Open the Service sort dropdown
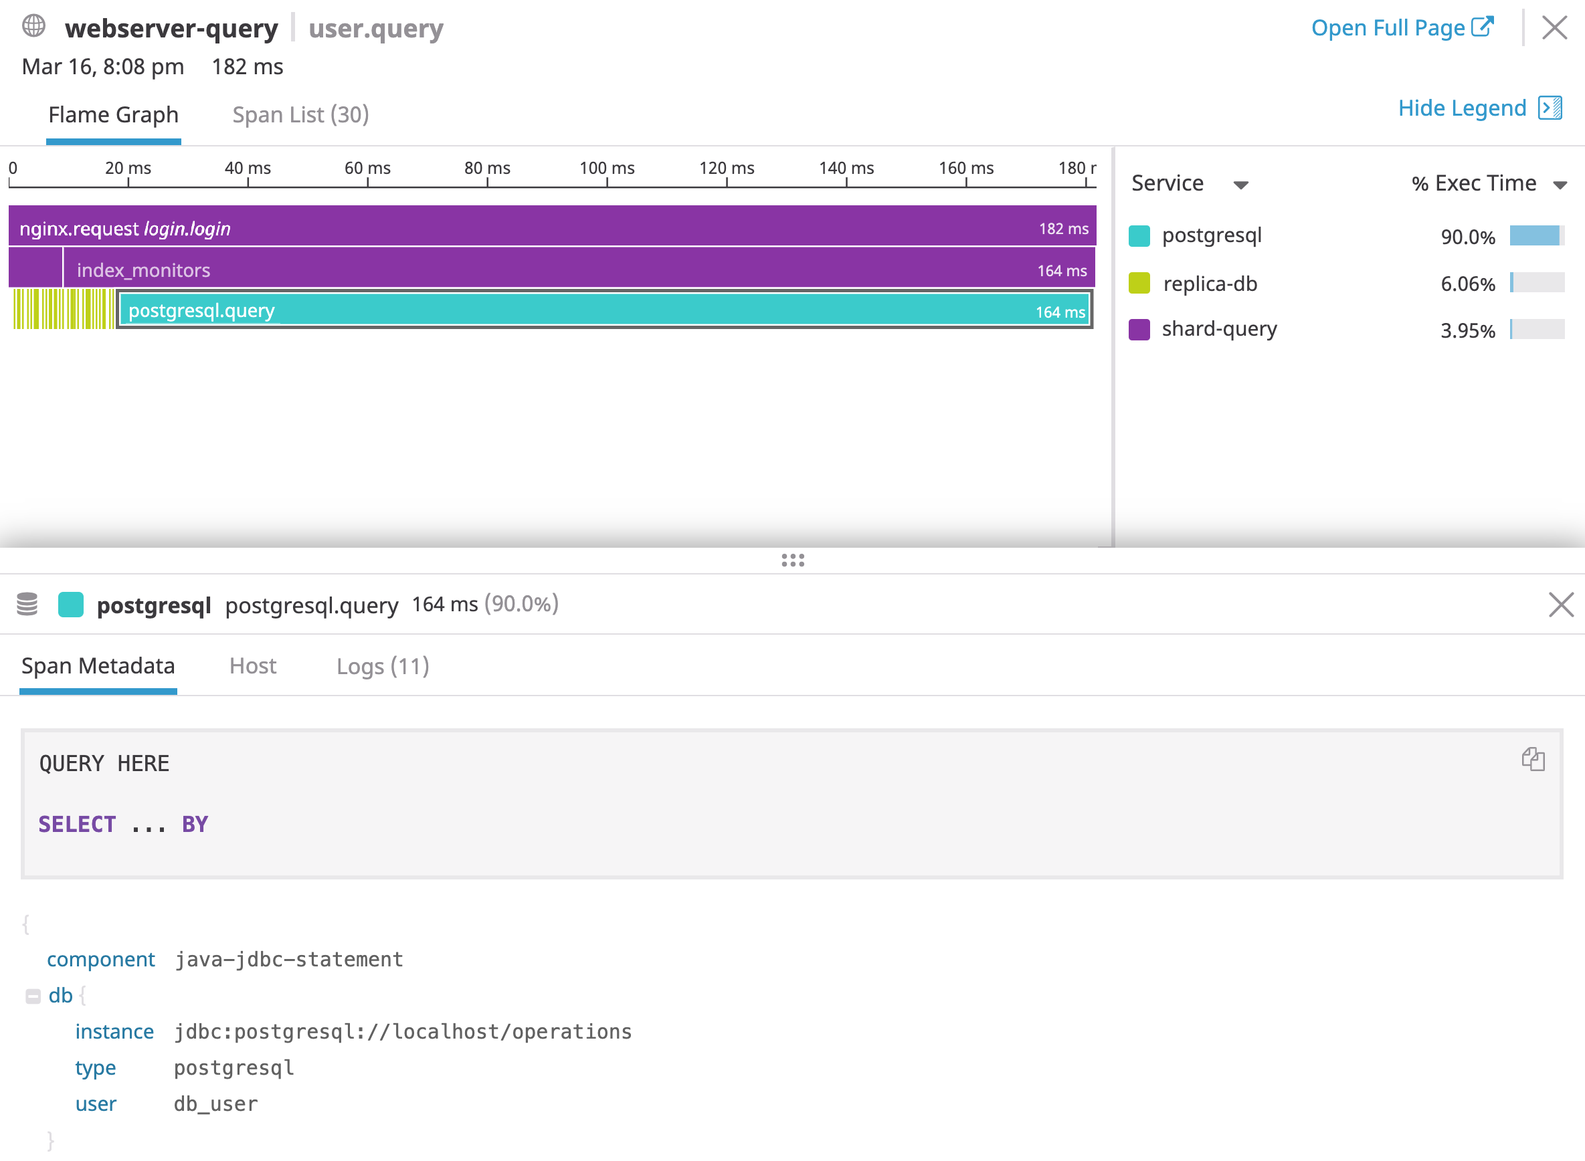 point(1241,184)
